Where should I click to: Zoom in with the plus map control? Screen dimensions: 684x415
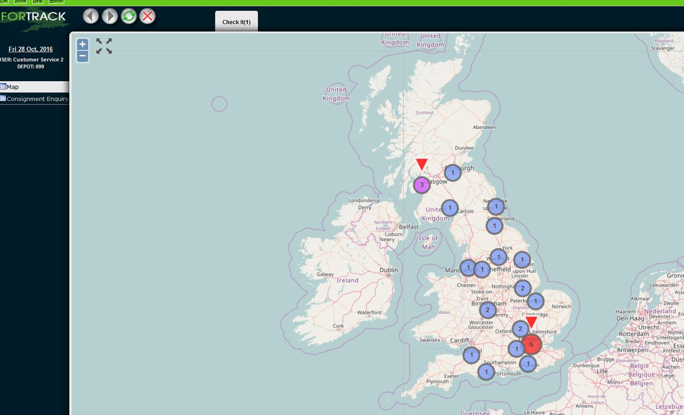point(82,44)
